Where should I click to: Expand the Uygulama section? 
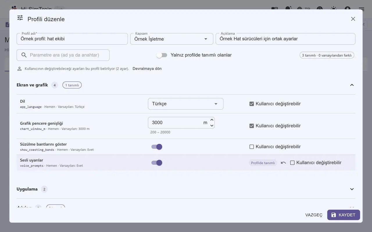352,189
